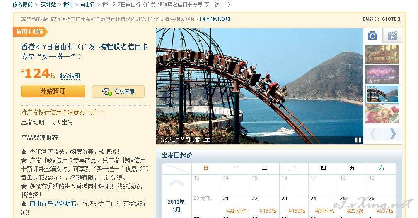The width and height of the screenshot is (418, 218).
Task: Go to 香港 breadcrumb
Action: coord(68,5)
